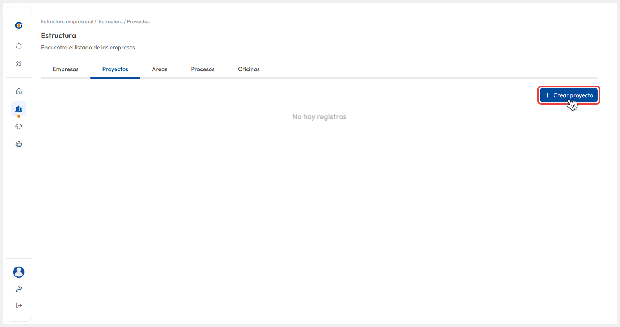Screen dimensions: 620x327
Task: Open the user profile avatar
Action: pyautogui.click(x=19, y=272)
